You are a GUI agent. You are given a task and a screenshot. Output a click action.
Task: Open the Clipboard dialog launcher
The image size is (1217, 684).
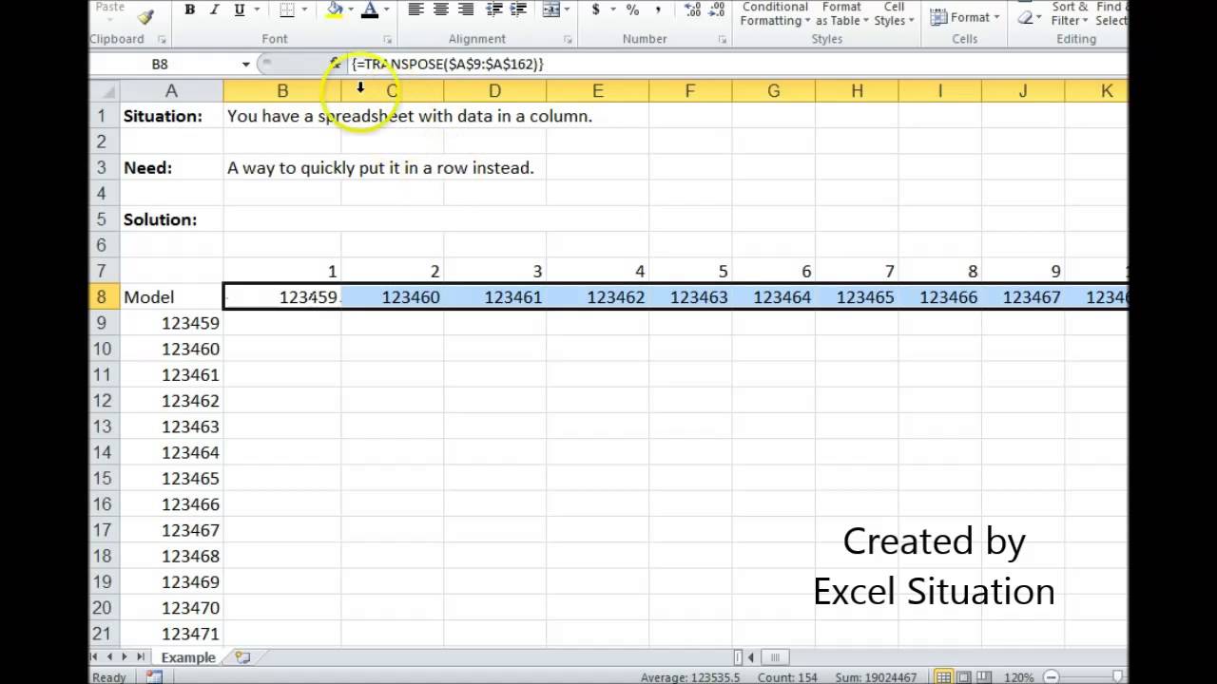point(162,40)
